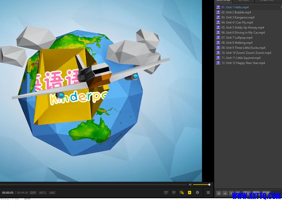Viewport: 282px width, 201px height.
Task: Click the S/W decoder indicator
Action: pos(33,193)
